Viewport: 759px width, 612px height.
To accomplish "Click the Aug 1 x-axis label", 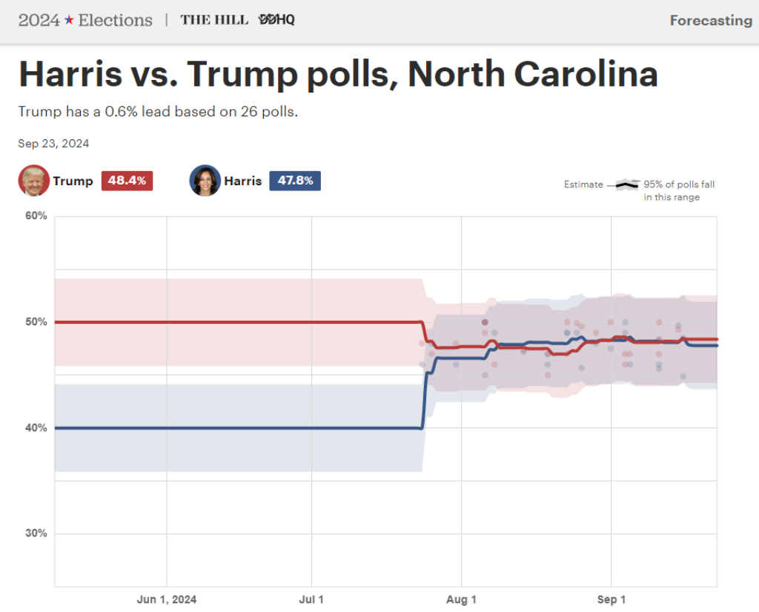I will [461, 599].
